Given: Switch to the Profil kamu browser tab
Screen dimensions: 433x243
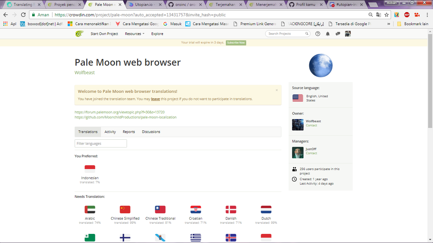Looking at the screenshot, I should point(306,5).
